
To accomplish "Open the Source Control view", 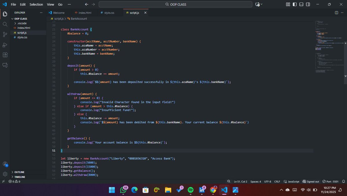I will [x=5, y=34].
